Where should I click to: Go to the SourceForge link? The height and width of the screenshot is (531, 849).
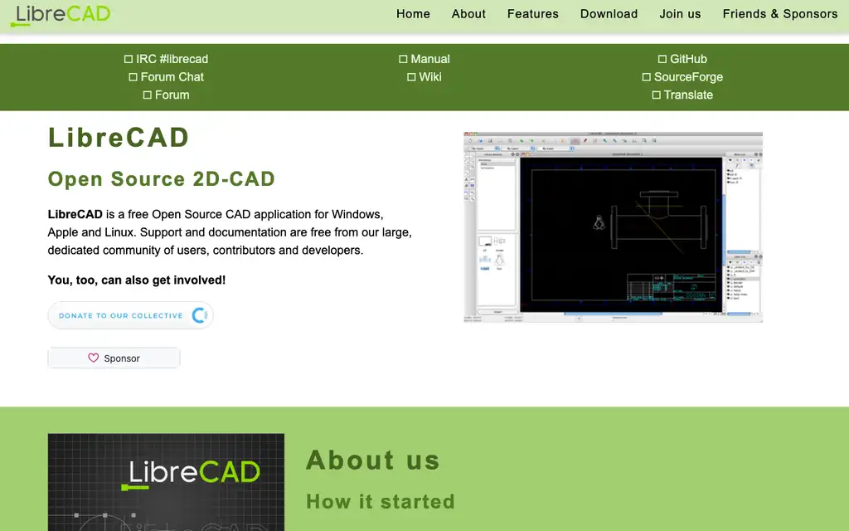tap(682, 77)
